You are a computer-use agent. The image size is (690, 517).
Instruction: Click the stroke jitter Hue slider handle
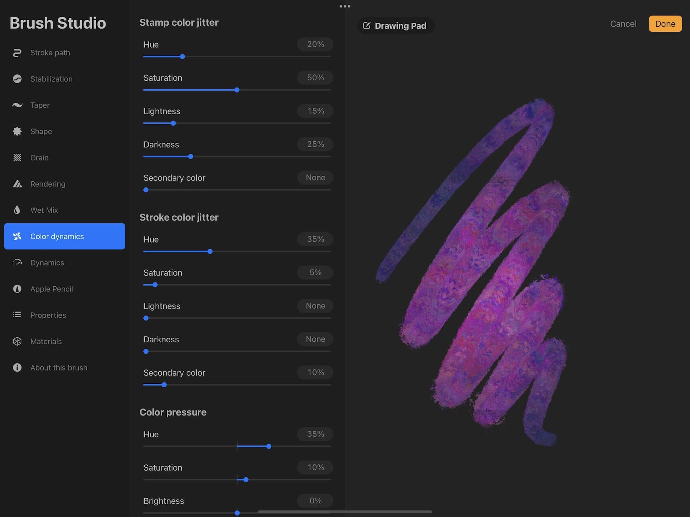(x=210, y=251)
